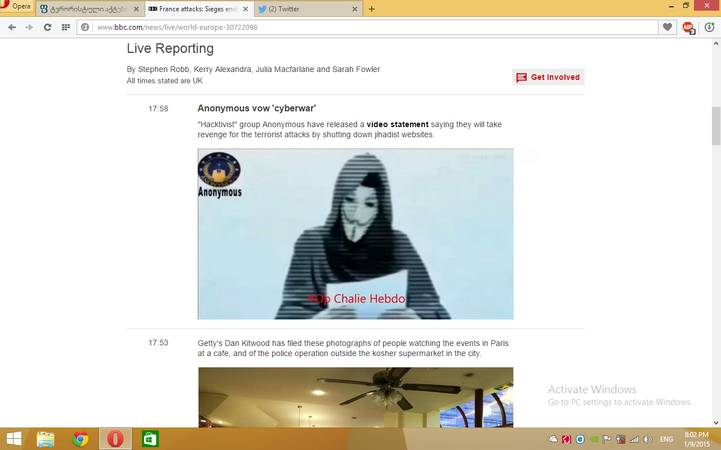Click the Get Involved button
721x450 pixels.
(548, 77)
